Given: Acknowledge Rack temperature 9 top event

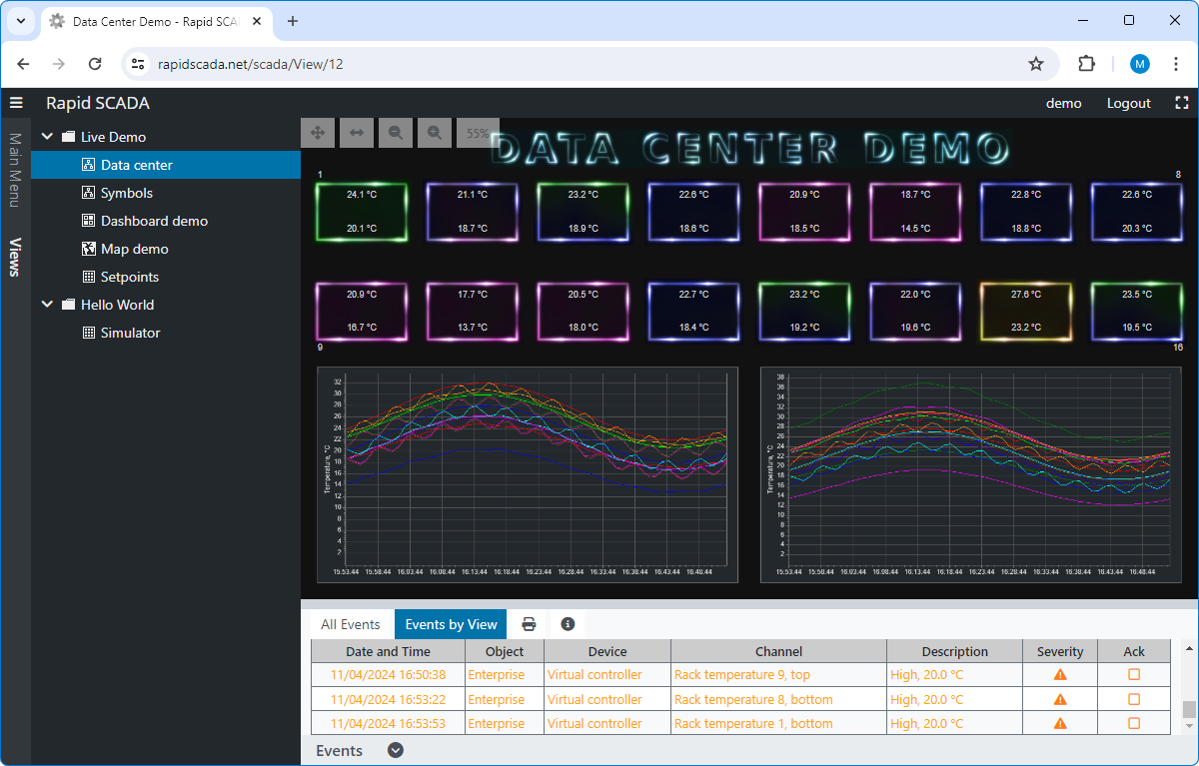Looking at the screenshot, I should [x=1134, y=675].
